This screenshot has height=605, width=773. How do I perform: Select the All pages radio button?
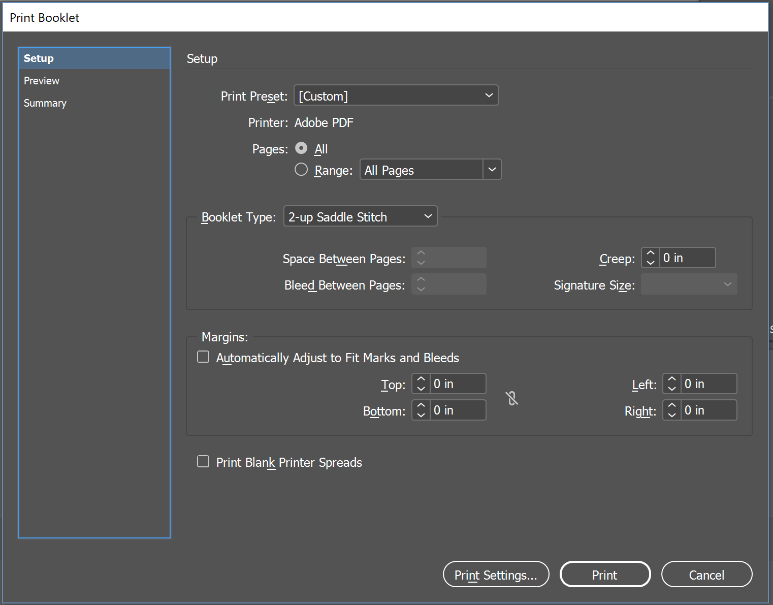301,148
